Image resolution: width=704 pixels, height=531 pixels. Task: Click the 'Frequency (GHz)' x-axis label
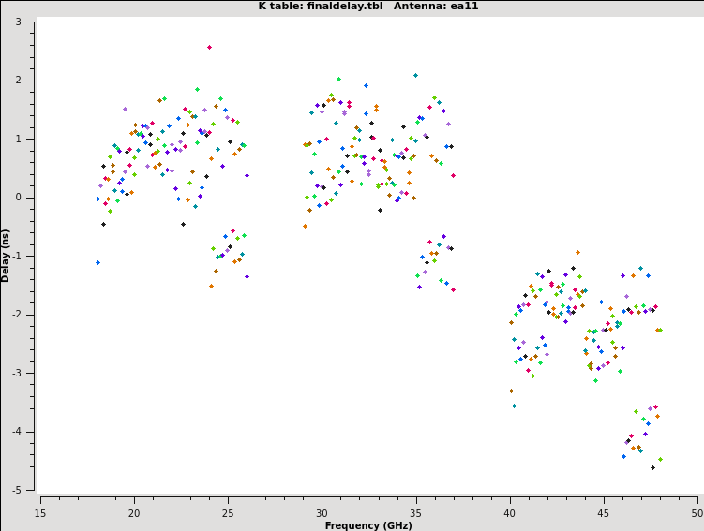pos(367,525)
